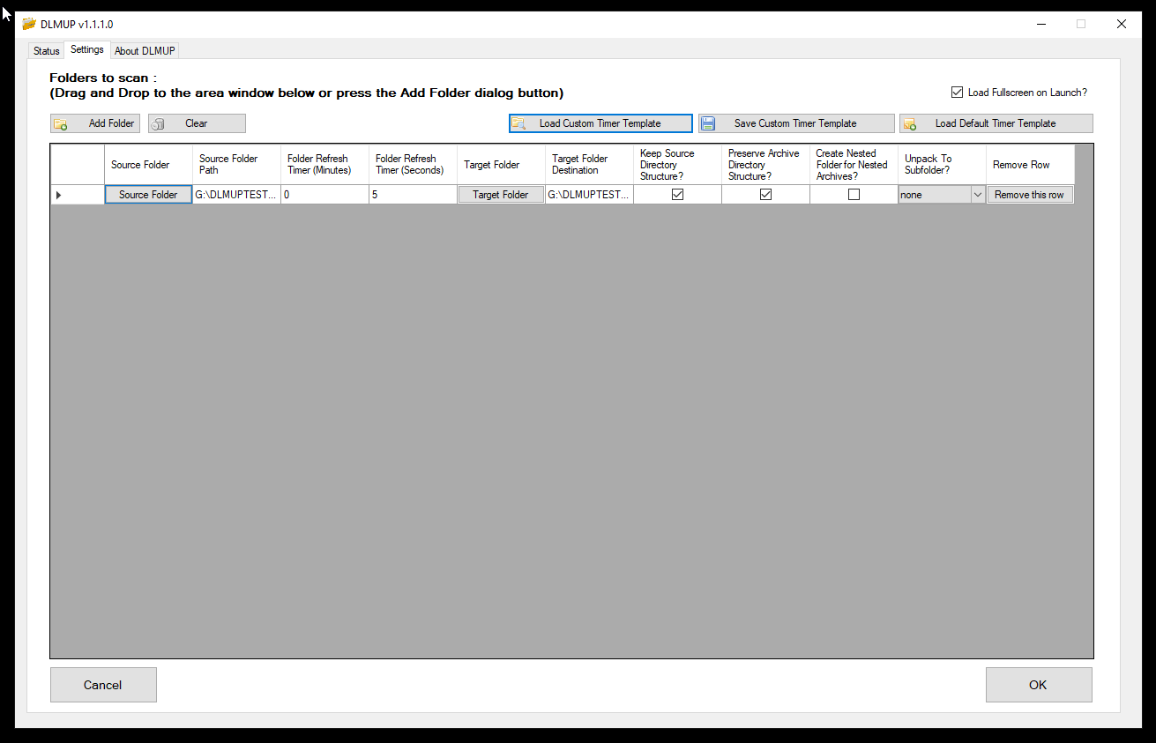Edit the Folder Refresh Timer minutes cell
The height and width of the screenshot is (743, 1156).
pos(324,195)
